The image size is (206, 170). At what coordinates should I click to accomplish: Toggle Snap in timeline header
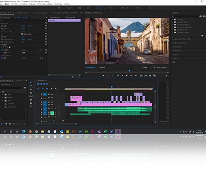coord(43,89)
